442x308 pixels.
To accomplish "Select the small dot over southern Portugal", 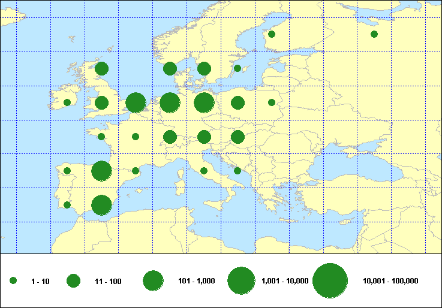I will (67, 204).
